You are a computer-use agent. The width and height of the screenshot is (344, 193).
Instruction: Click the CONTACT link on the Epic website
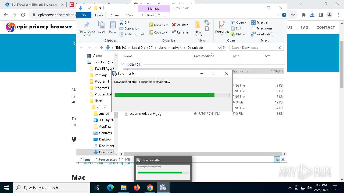pyautogui.click(x=325, y=27)
